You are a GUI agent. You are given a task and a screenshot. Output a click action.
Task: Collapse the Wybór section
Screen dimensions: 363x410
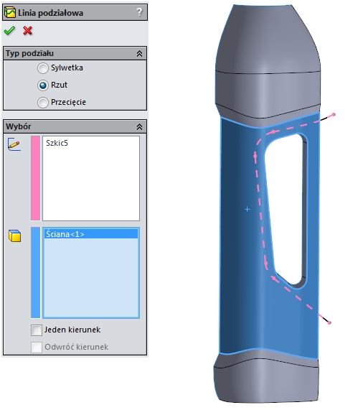coord(139,127)
